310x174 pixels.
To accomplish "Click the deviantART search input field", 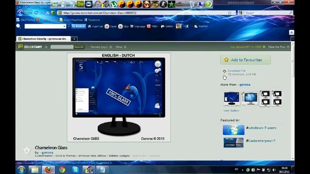I will click(62, 47).
